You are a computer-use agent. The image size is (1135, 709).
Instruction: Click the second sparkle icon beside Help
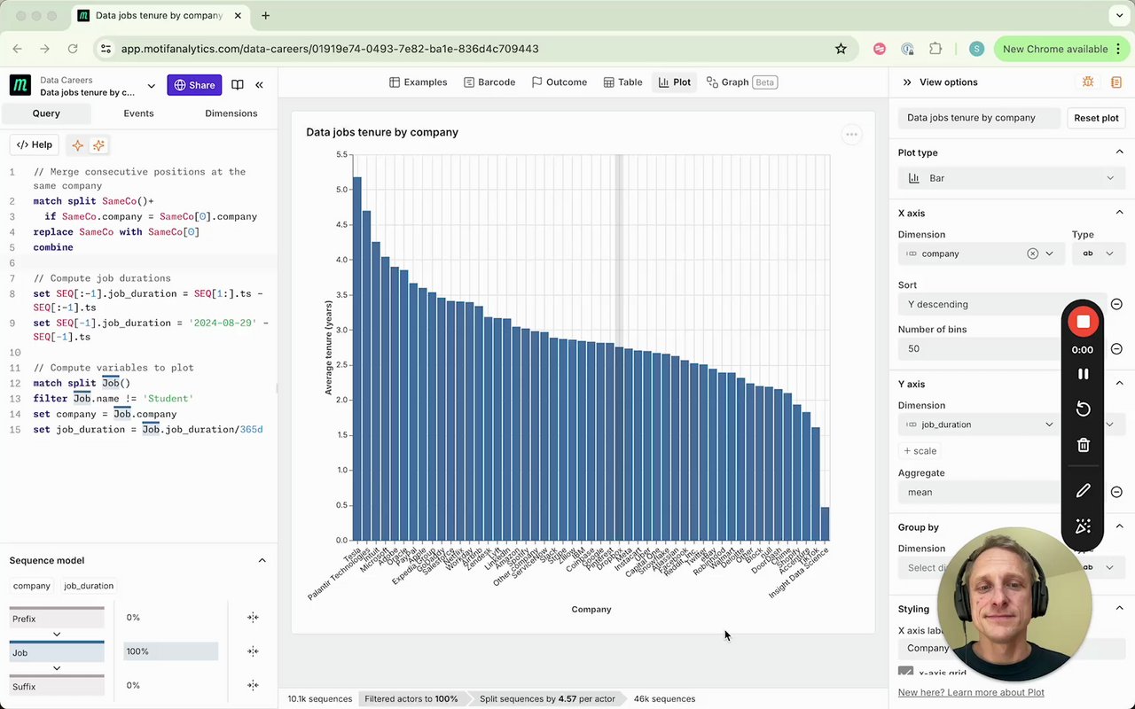(x=98, y=145)
